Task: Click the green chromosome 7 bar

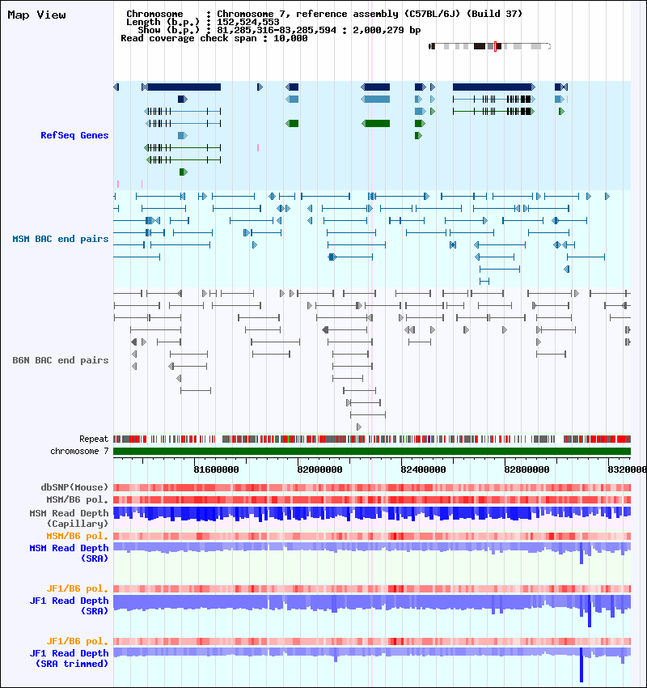Action: 372,452
